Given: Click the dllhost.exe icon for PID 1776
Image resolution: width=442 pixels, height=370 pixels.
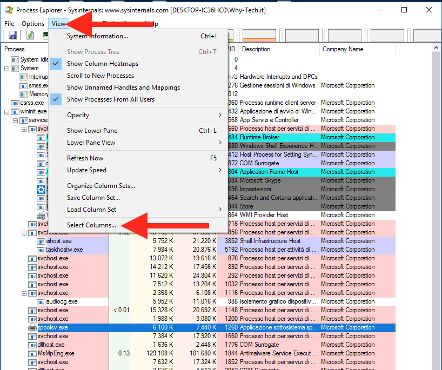Looking at the screenshot, I should click(x=32, y=345).
